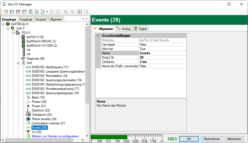This screenshot has height=143, width=248.
Task: Click the save diskette toolbar icon
Action: (x=31, y=12)
